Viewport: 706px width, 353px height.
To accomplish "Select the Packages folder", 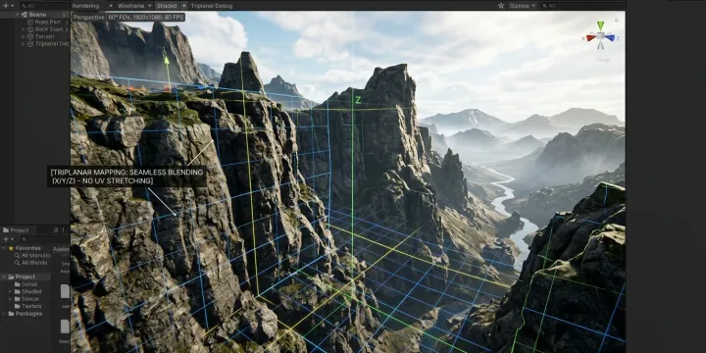I will [x=25, y=314].
